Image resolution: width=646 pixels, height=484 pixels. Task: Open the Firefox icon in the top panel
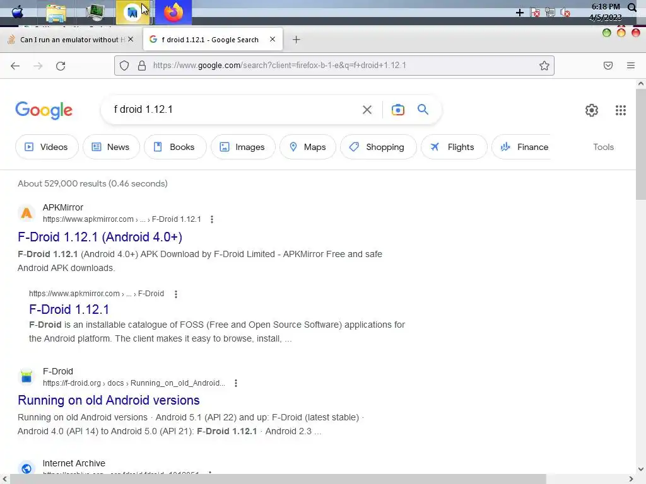(173, 12)
